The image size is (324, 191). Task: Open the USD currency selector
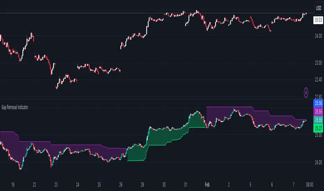coord(318,8)
